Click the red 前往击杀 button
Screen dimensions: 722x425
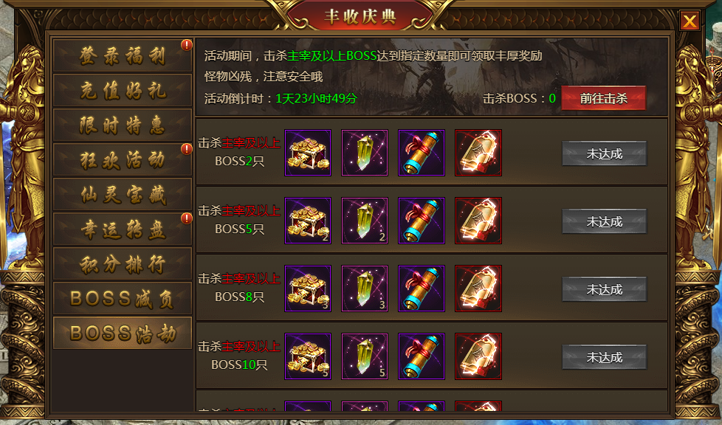604,98
